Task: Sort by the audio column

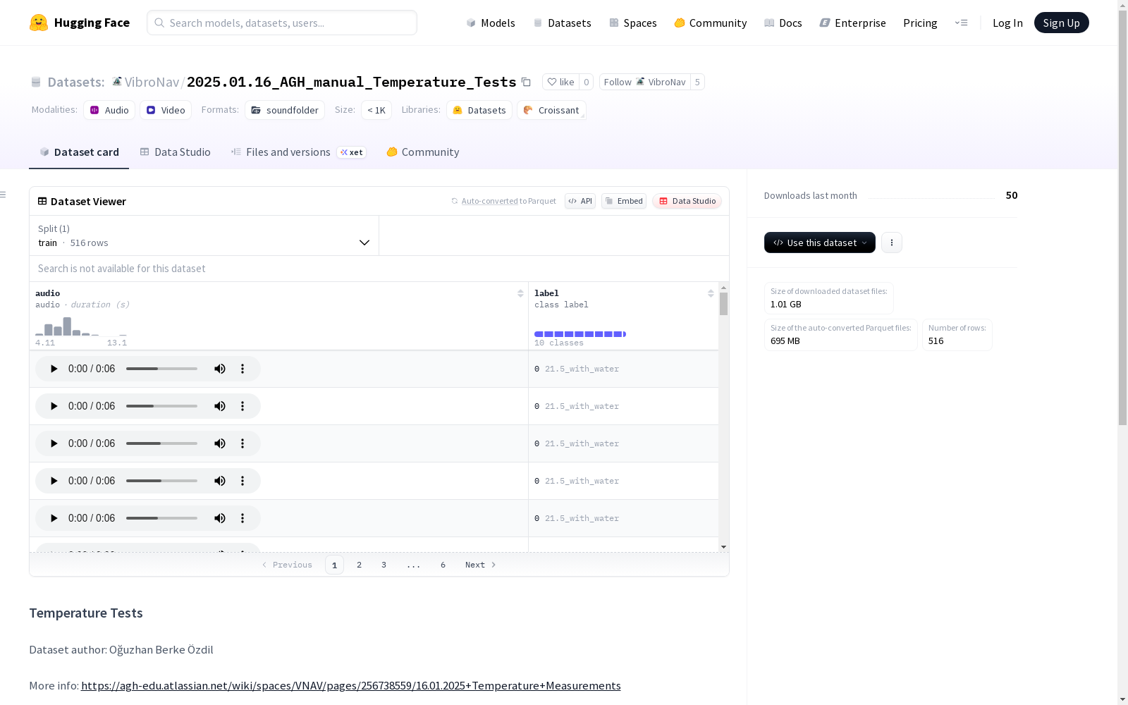Action: (520, 293)
